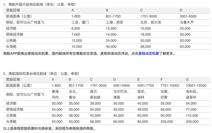Select the 伦敦、巴黎 example cell
Image resolution: width=212 pixels, height=133 pixels.
[x=165, y=95]
